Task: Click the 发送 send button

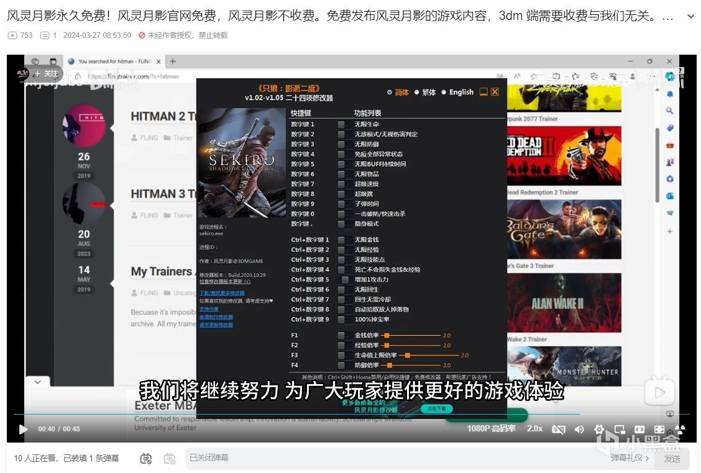Action: coord(672,458)
